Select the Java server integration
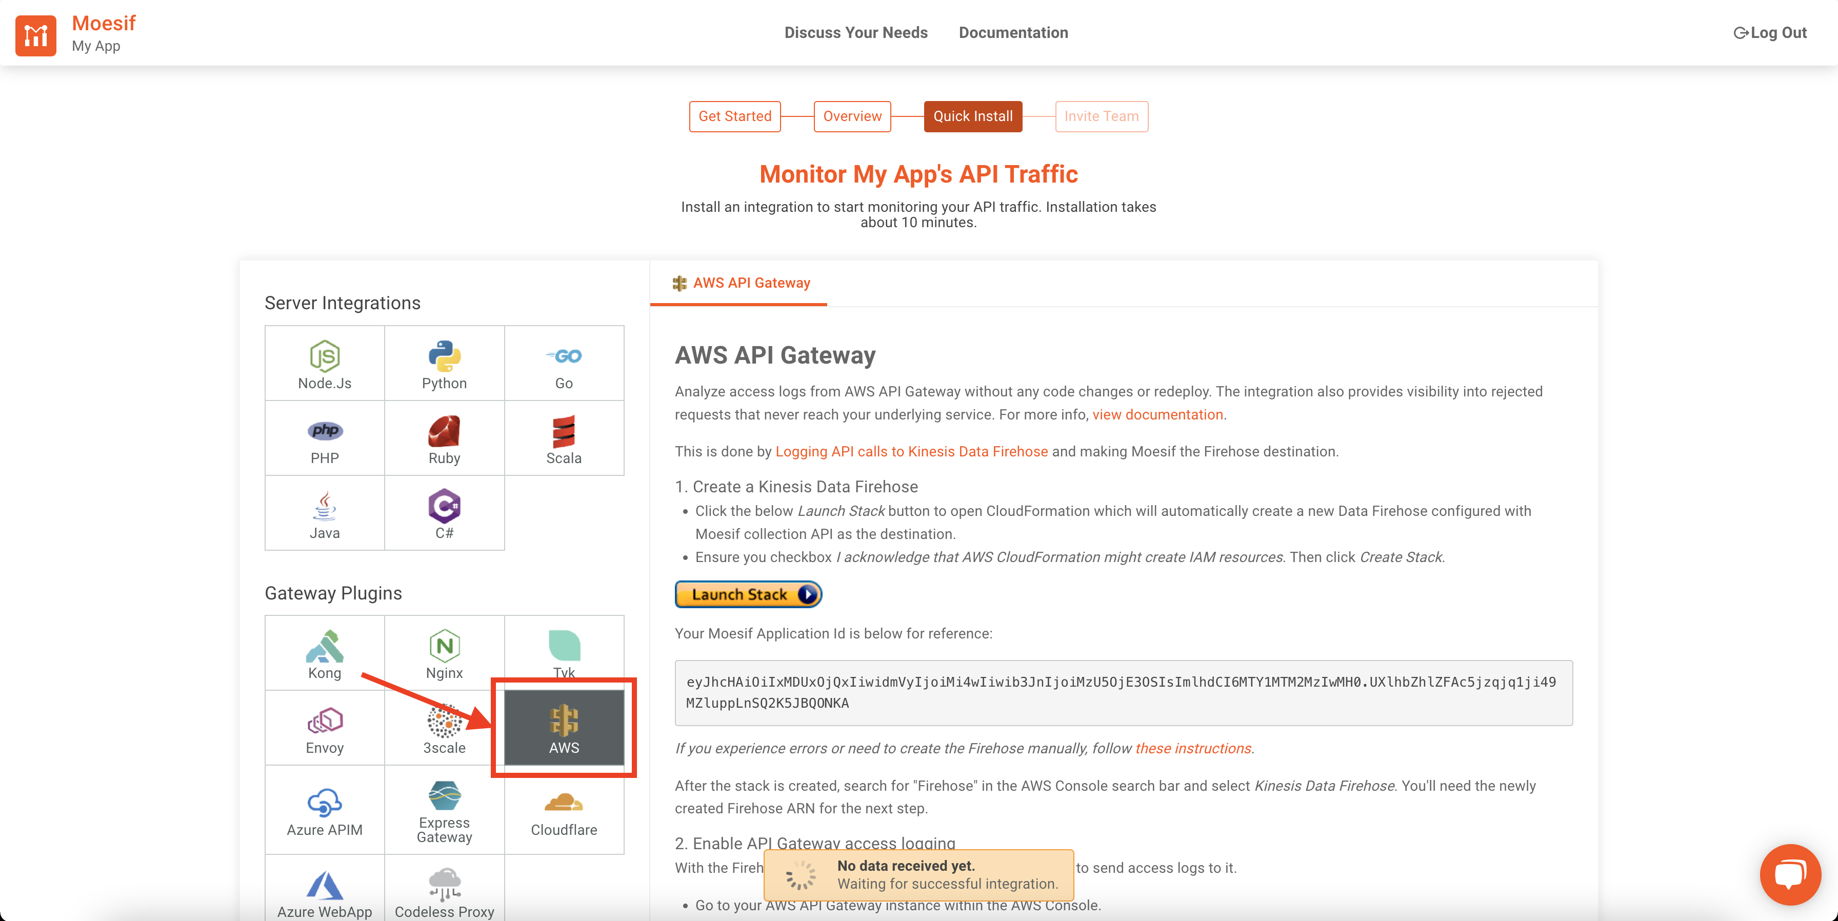The width and height of the screenshot is (1838, 921). (324, 513)
